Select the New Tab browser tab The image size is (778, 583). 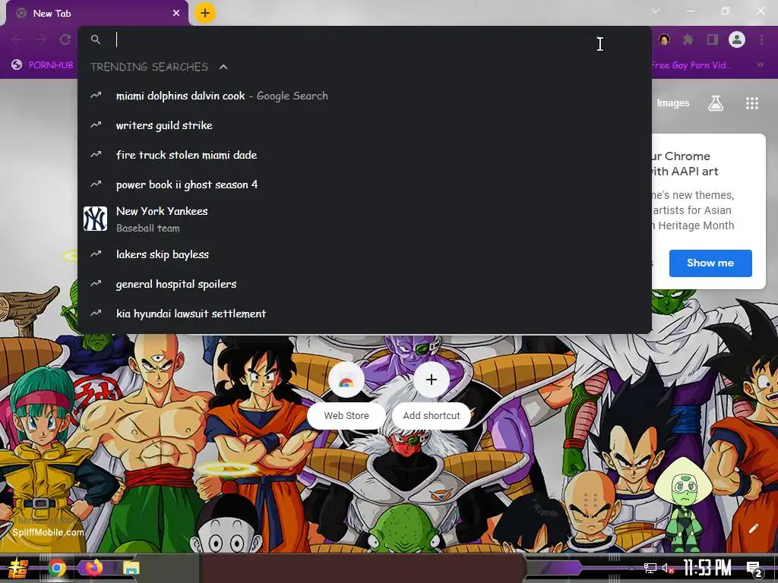tap(97, 14)
